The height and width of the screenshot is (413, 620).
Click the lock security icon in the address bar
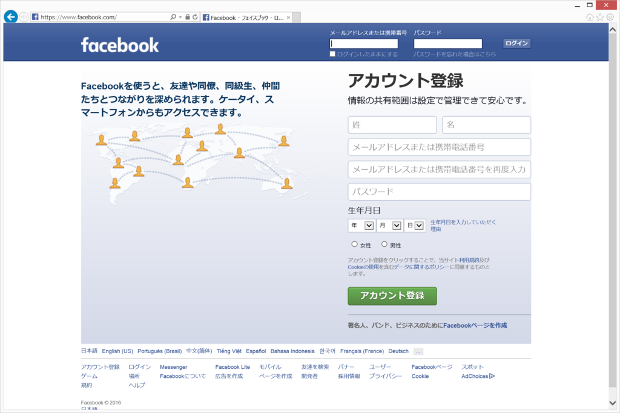pos(188,17)
